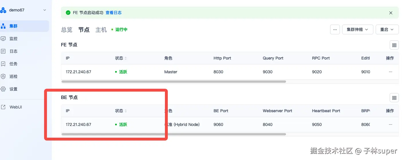Screen dimensions: 402x160
Task: Switch to the overview tab
Action: (67, 30)
